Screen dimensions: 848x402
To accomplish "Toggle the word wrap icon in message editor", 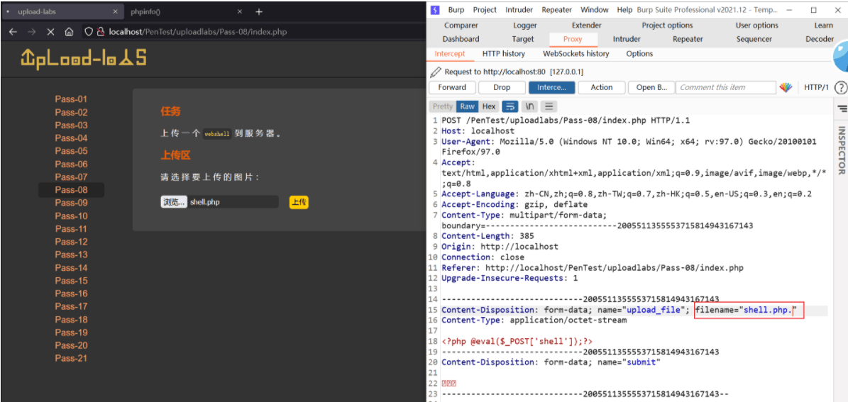I will [x=510, y=106].
